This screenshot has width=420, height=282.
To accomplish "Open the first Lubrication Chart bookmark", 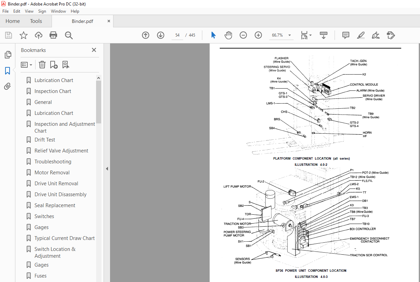I will click(x=54, y=80).
